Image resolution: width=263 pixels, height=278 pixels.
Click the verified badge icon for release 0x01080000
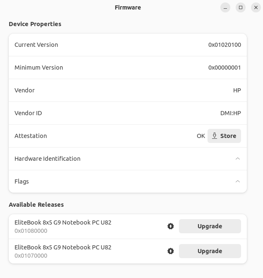pos(171,226)
